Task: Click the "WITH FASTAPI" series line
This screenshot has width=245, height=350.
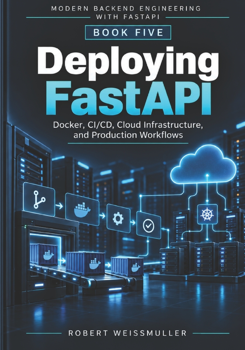Action: (128, 17)
